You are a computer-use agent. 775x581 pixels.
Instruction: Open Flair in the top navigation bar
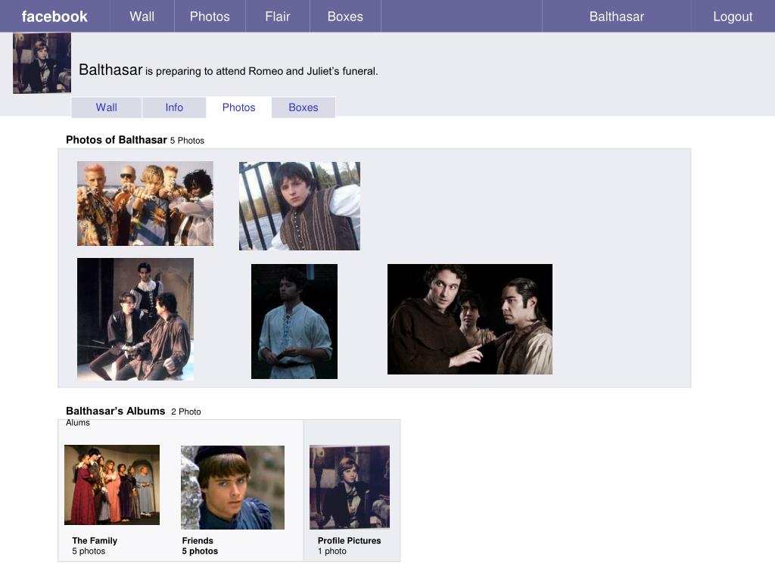[277, 17]
